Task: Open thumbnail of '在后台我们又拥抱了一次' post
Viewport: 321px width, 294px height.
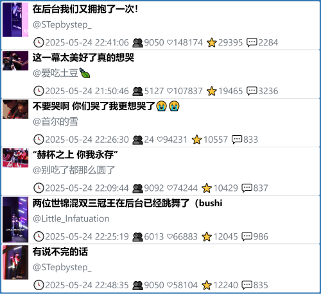Action: pyautogui.click(x=15, y=20)
